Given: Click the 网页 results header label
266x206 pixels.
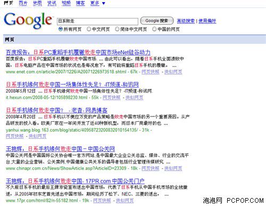Looking at the screenshot, I should (10, 40).
